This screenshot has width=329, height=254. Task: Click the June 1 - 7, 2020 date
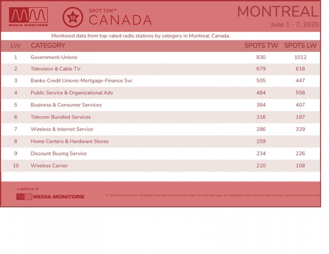click(295, 25)
